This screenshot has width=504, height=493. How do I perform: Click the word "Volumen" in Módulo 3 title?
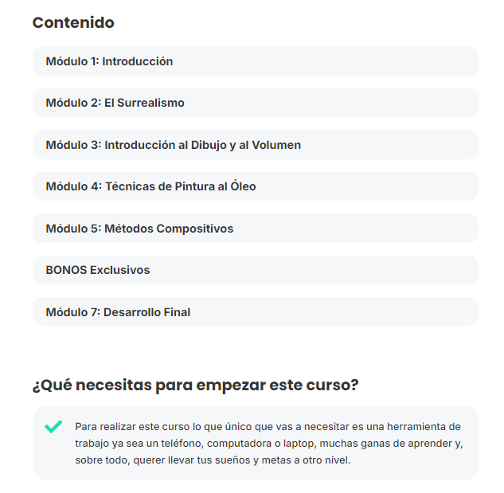(x=276, y=145)
